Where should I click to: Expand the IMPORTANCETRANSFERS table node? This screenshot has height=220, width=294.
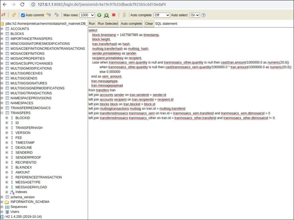pyautogui.click(x=2, y=39)
